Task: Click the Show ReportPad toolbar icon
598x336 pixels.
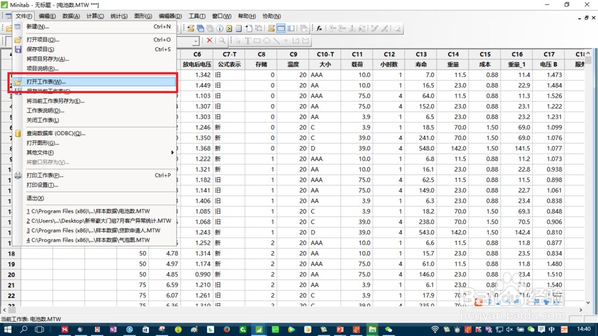Action: [239, 28]
